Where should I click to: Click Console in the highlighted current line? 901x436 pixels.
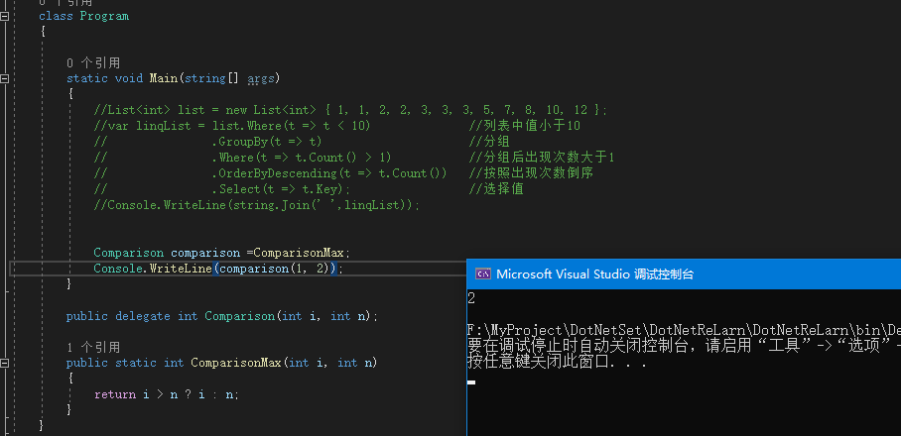118,269
